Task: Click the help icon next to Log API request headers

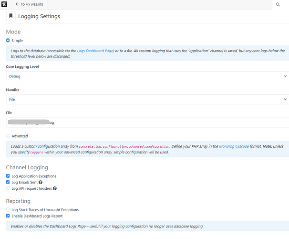Action: pyautogui.click(x=55, y=188)
